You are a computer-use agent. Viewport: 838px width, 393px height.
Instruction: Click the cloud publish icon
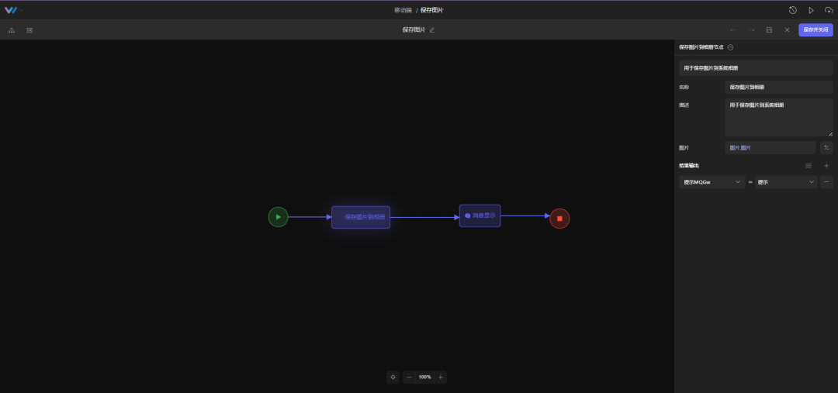(829, 10)
